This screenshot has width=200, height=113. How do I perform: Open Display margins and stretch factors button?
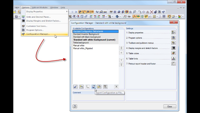173,48
